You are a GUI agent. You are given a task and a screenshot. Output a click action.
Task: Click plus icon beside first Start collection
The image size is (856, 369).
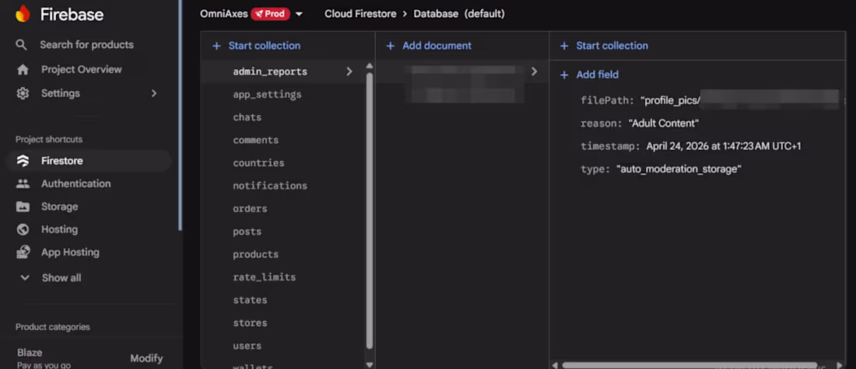(x=216, y=46)
